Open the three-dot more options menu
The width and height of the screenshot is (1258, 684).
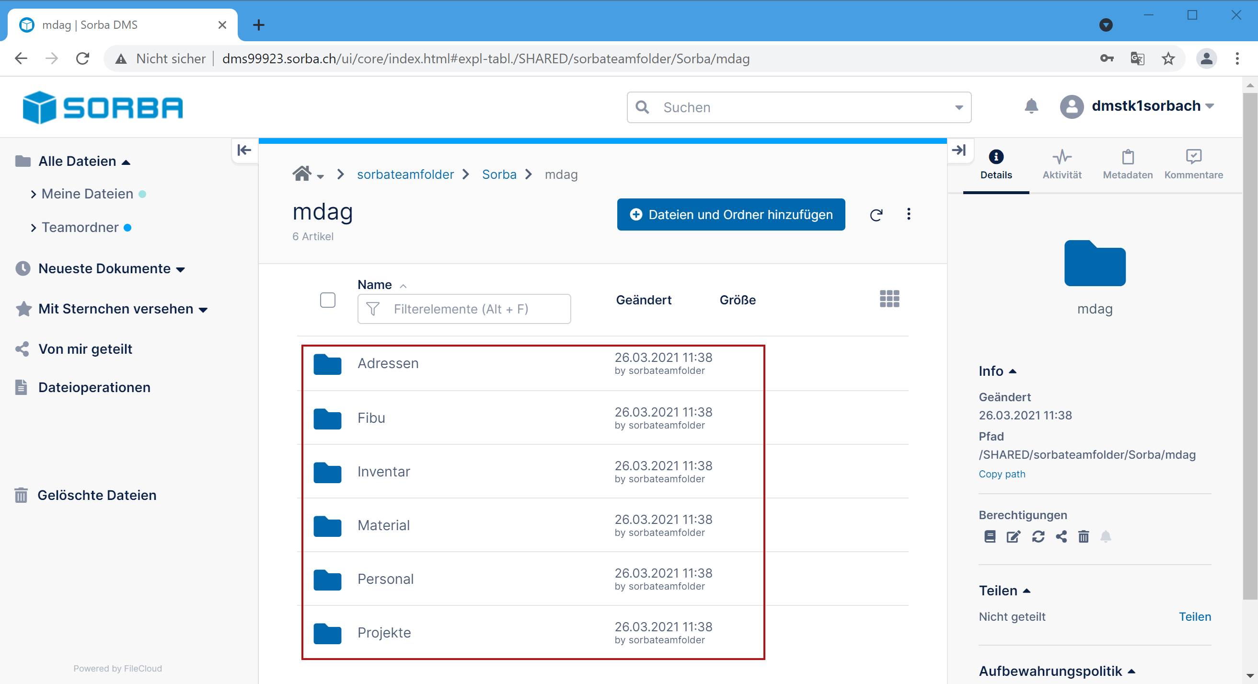[x=908, y=214]
